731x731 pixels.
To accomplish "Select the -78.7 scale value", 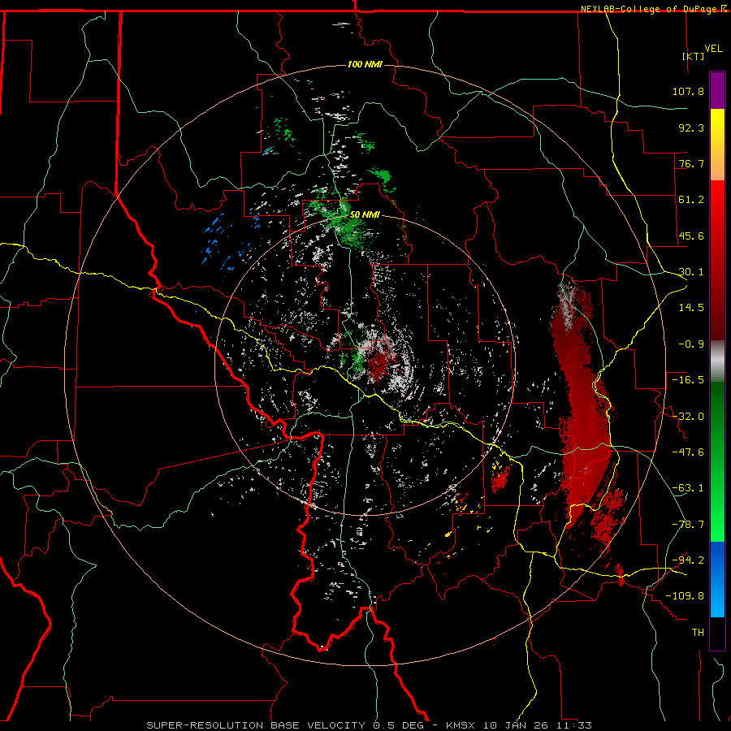I will [x=688, y=525].
